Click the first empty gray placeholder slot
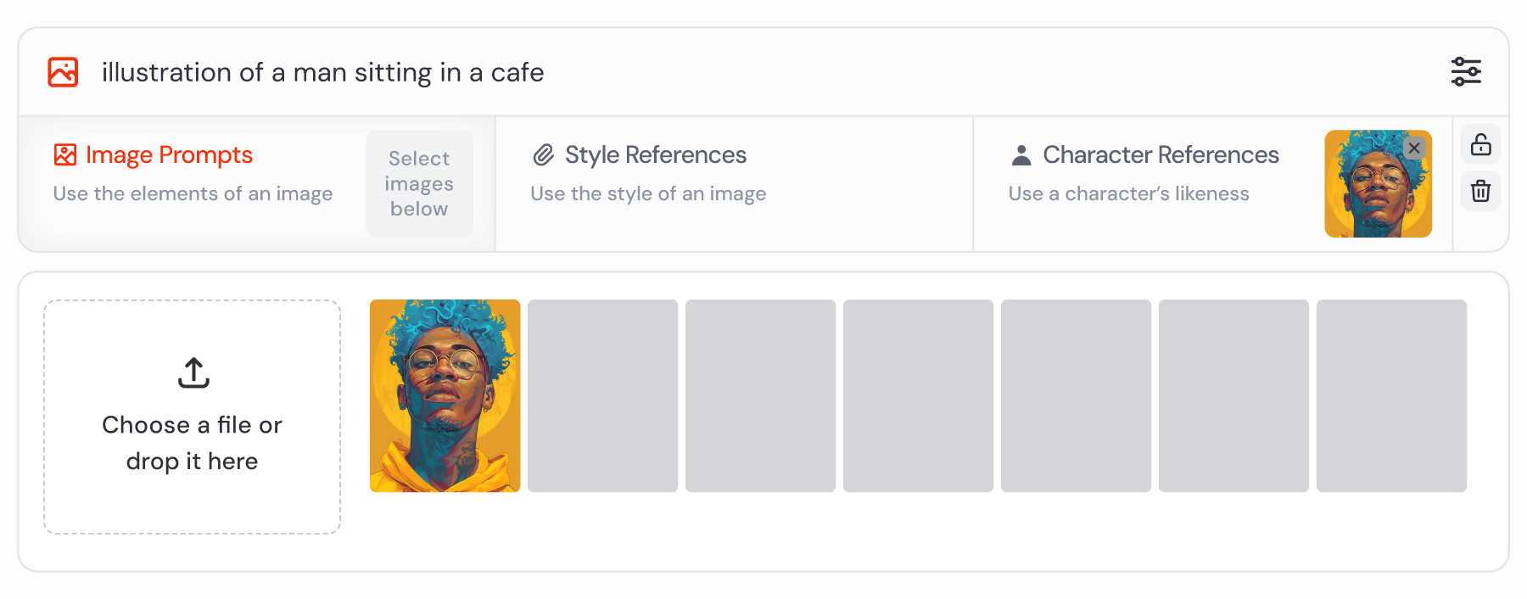The image size is (1527, 599). click(x=602, y=395)
